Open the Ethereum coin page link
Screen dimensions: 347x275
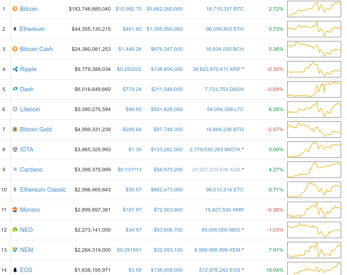pyautogui.click(x=32, y=29)
